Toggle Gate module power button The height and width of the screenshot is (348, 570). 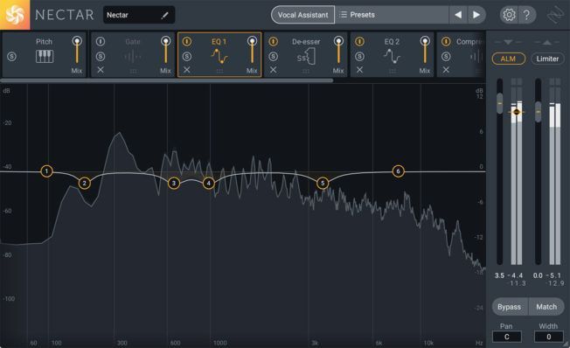(101, 41)
